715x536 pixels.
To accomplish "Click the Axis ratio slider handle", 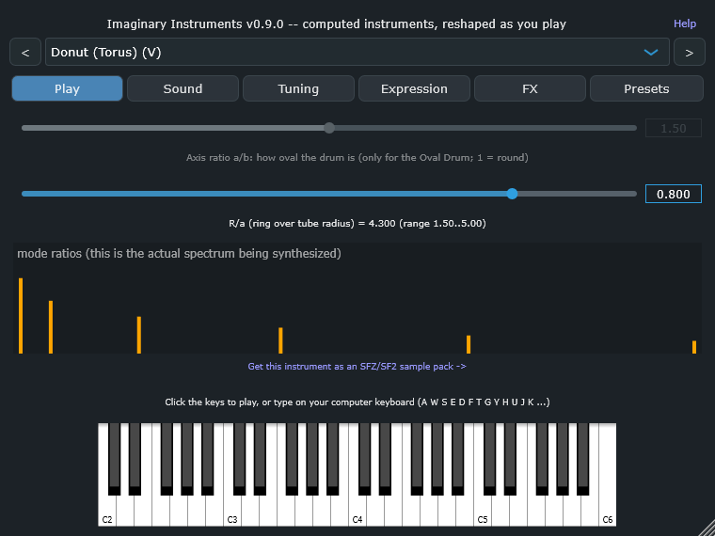I will point(329,128).
